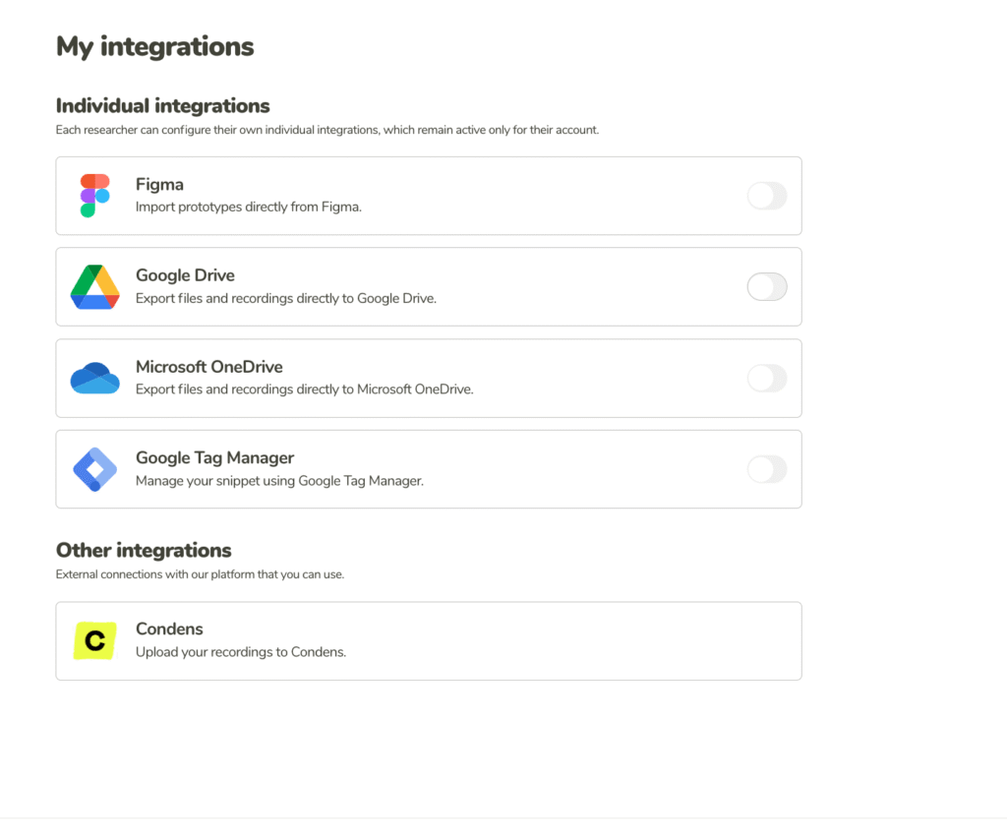Screen dimensions: 1007x839
Task: Enable the Google Drive integration toggle
Action: coord(767,286)
